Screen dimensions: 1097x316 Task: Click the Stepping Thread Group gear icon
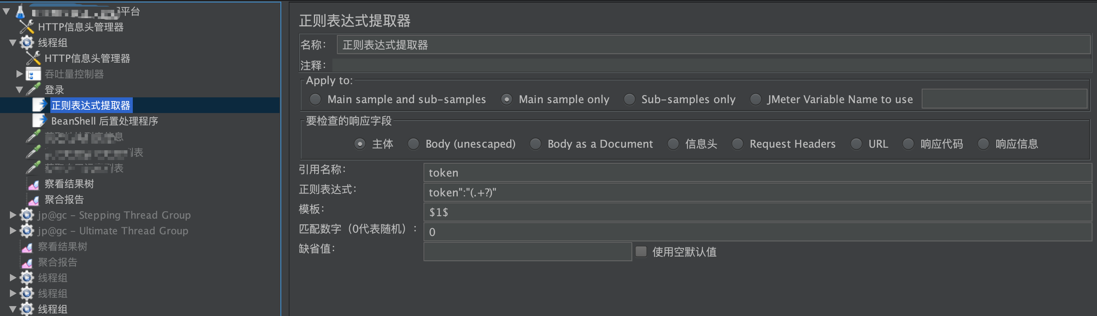click(x=27, y=215)
